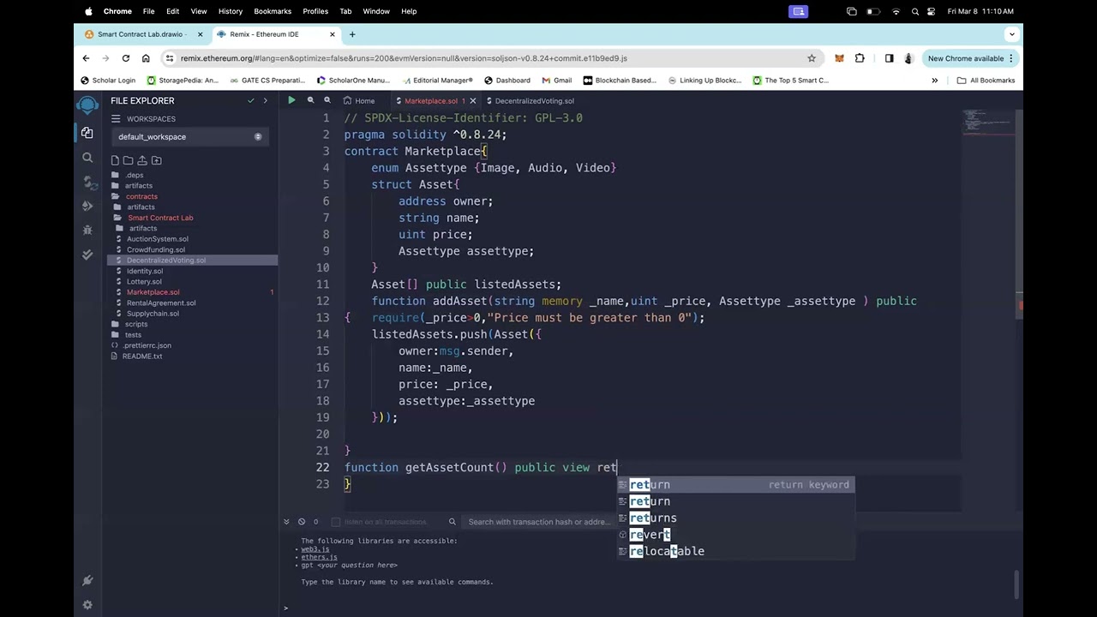Open the File Explorer side panel icon
This screenshot has width=1097, height=617.
[87, 133]
